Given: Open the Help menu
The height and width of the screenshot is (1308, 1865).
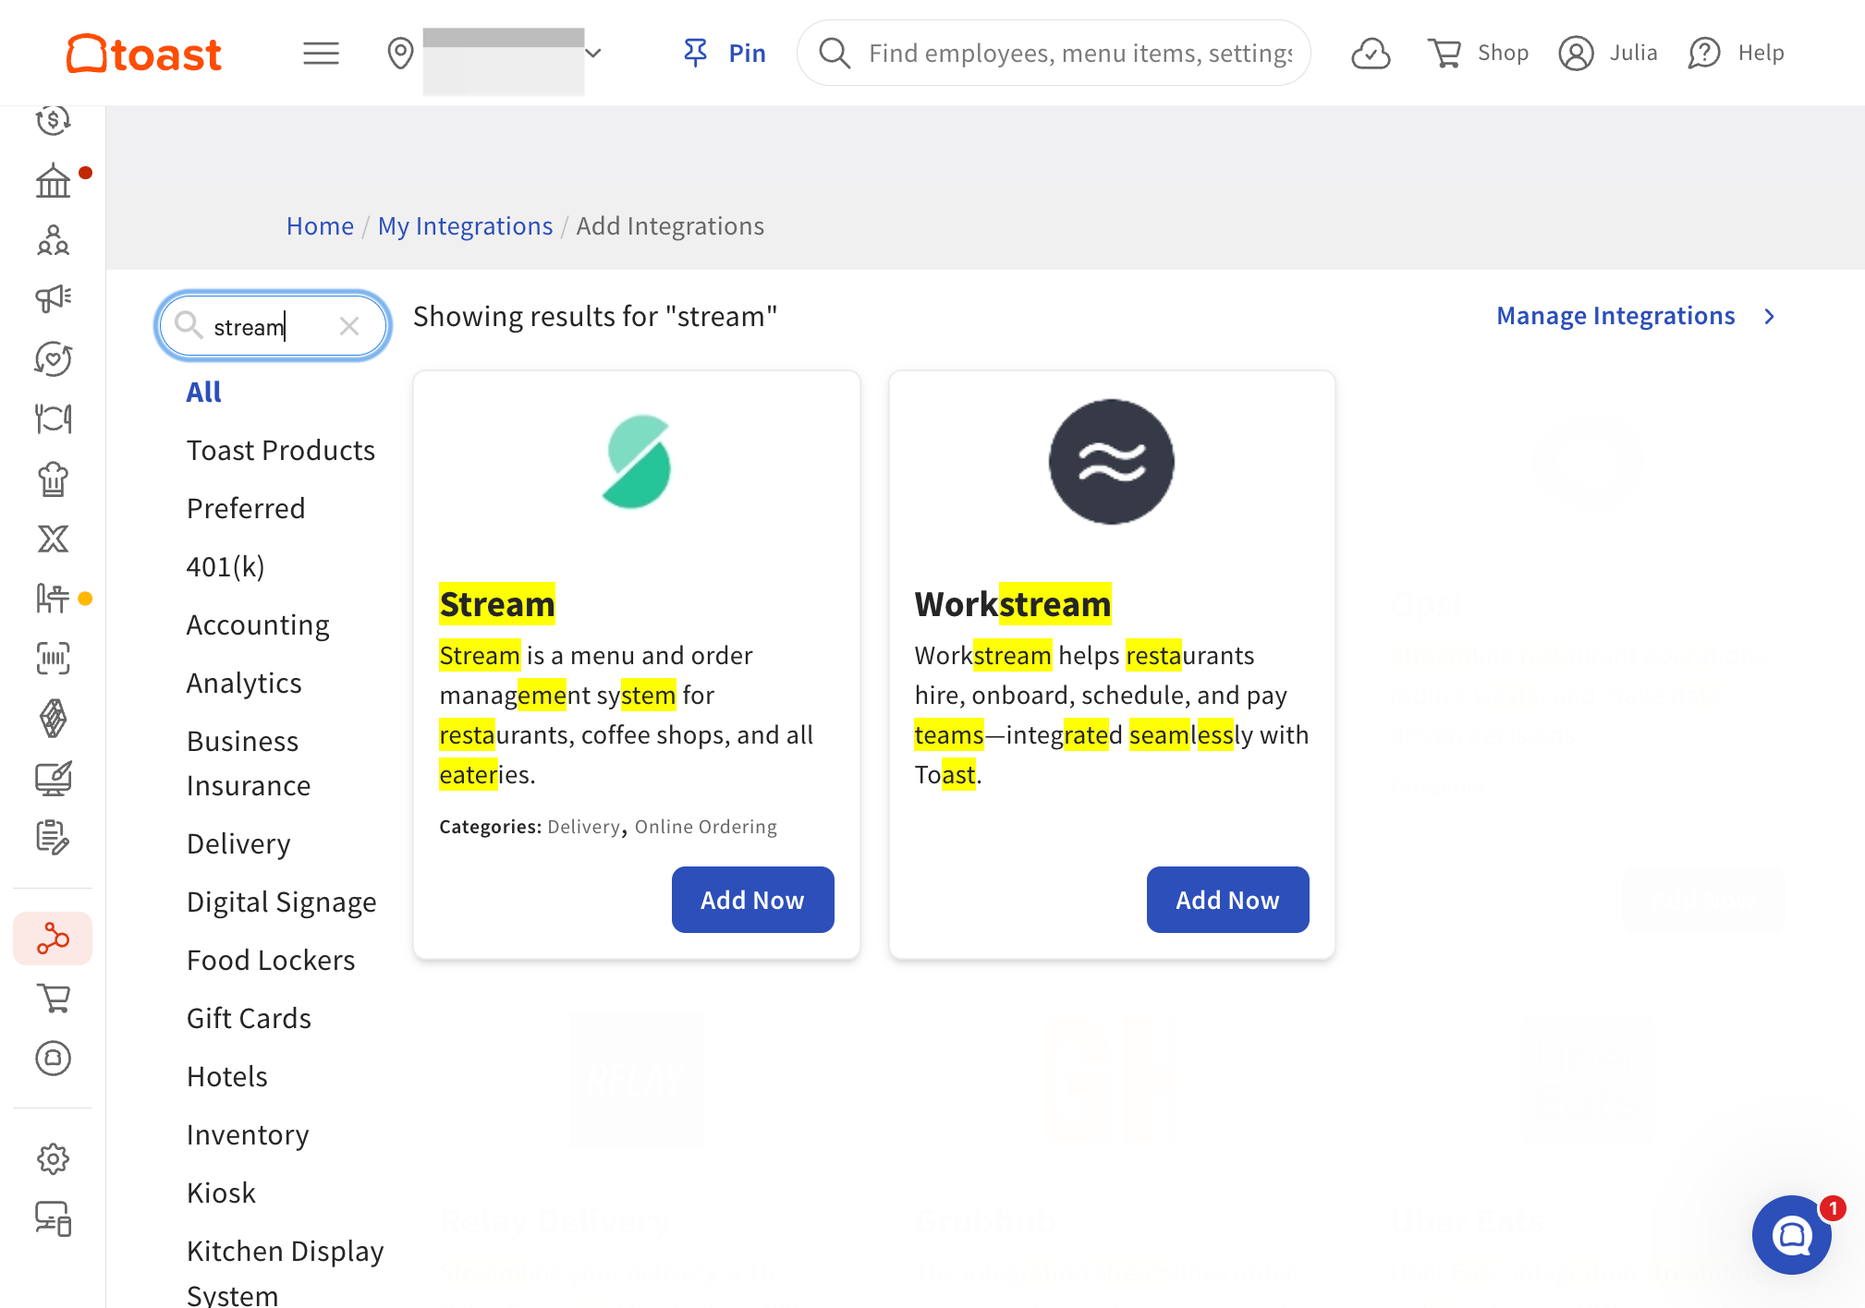Looking at the screenshot, I should click(x=1736, y=54).
